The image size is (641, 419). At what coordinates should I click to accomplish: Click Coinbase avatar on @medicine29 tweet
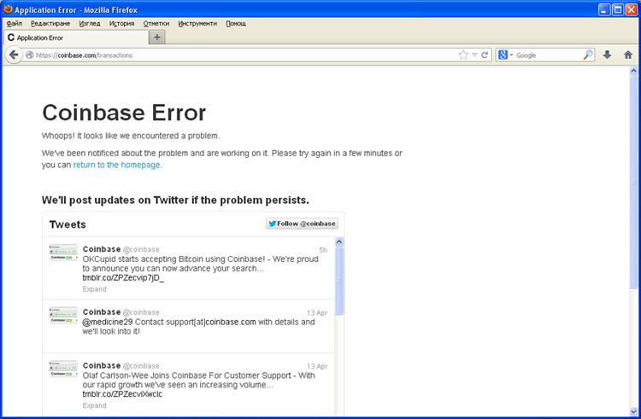pos(63,315)
